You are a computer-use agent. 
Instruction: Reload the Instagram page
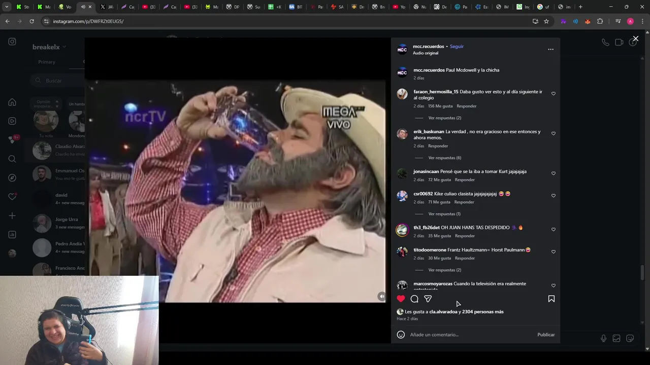point(31,21)
